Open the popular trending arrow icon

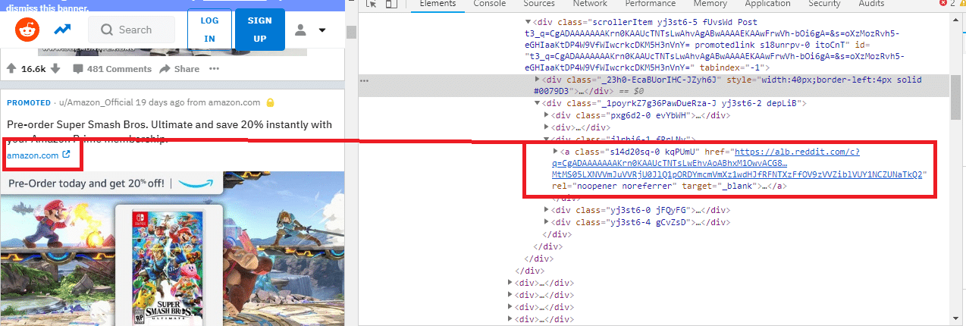tap(62, 30)
